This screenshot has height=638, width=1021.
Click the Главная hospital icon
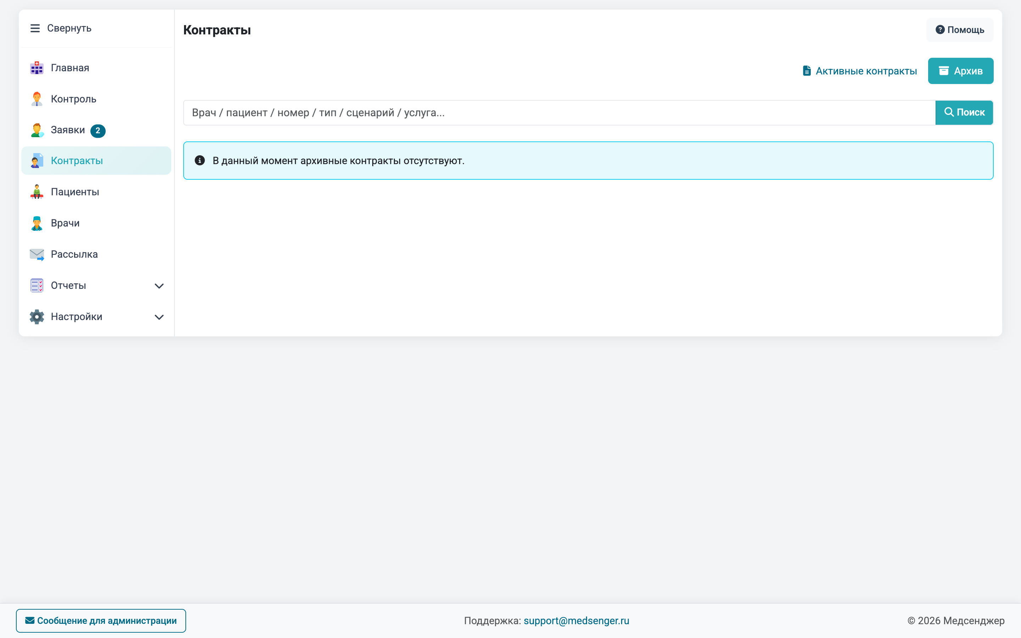click(x=37, y=68)
